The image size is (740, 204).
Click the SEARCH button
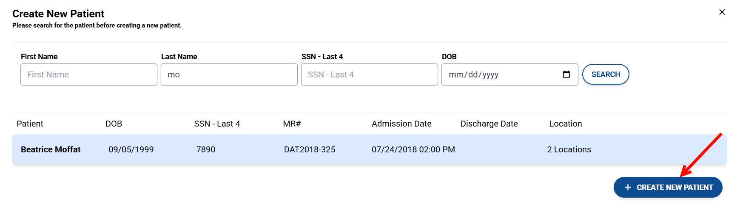click(x=605, y=74)
